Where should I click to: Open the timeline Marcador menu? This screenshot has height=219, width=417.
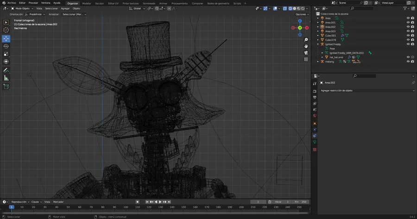[58, 202]
